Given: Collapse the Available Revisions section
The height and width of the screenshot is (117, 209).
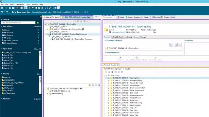Looking at the screenshot, I should click(106, 41).
